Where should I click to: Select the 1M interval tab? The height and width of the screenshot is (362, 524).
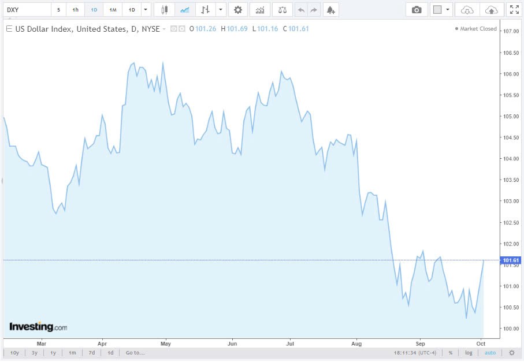pyautogui.click(x=113, y=10)
